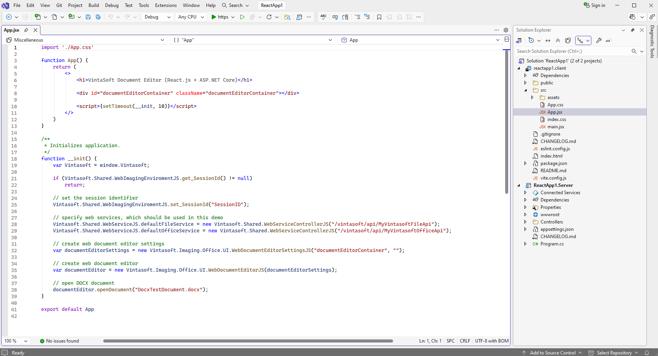
Task: Click the Sign in button
Action: (x=594, y=5)
